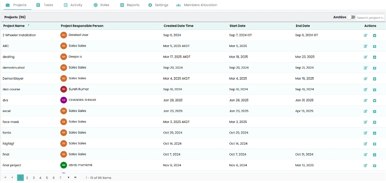
Task: Sort by Project Responsible Person column
Action: [x=82, y=26]
